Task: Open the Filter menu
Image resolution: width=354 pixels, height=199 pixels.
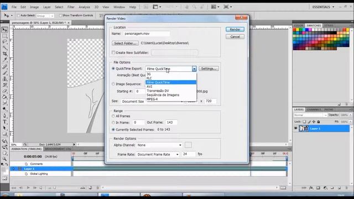Action: (71, 7)
